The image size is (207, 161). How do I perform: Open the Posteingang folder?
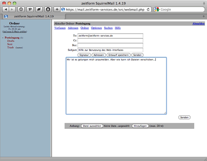click(12, 38)
